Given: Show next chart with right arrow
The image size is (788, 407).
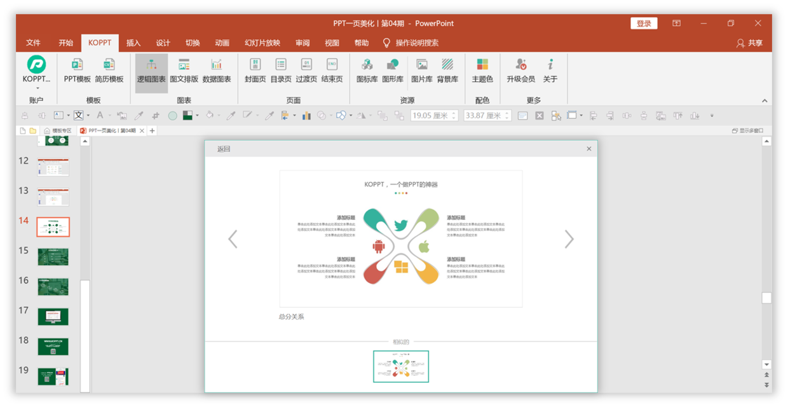Looking at the screenshot, I should click(569, 239).
